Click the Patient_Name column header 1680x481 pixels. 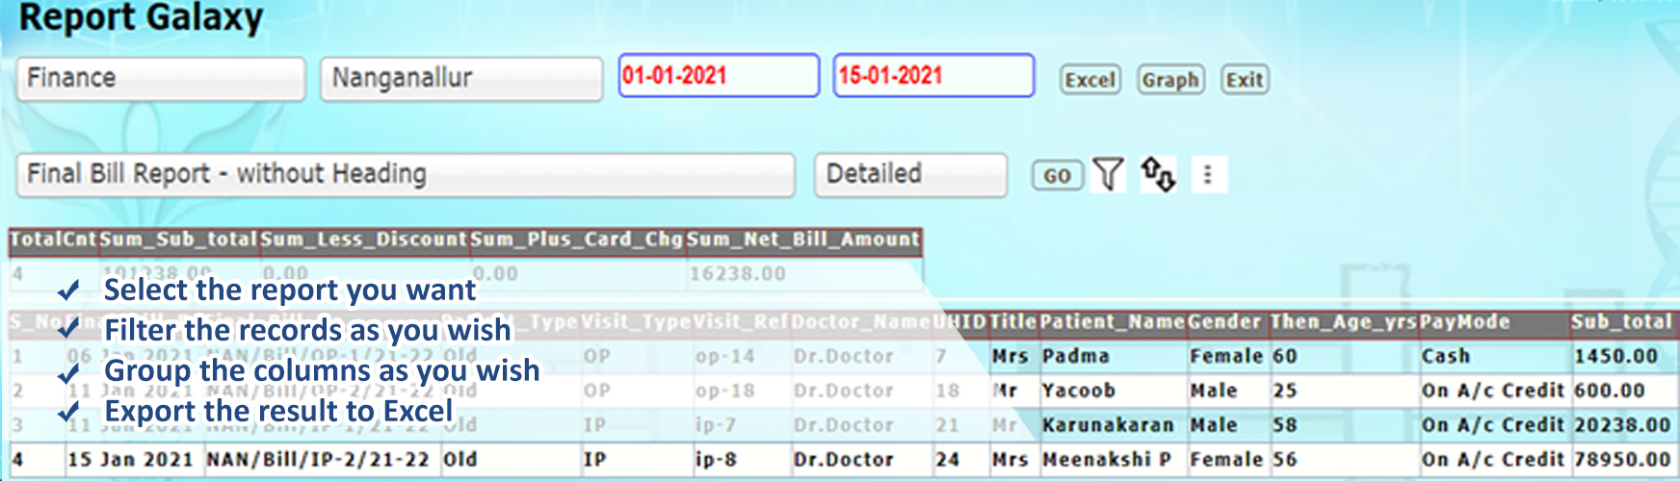pyautogui.click(x=1112, y=322)
